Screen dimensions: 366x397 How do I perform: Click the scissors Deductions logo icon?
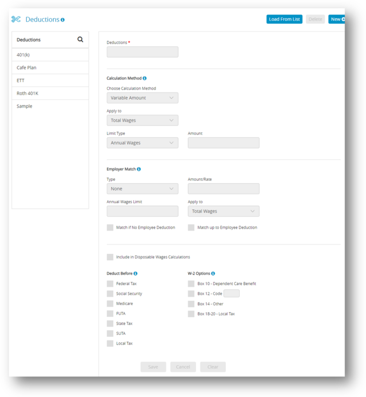[x=16, y=19]
